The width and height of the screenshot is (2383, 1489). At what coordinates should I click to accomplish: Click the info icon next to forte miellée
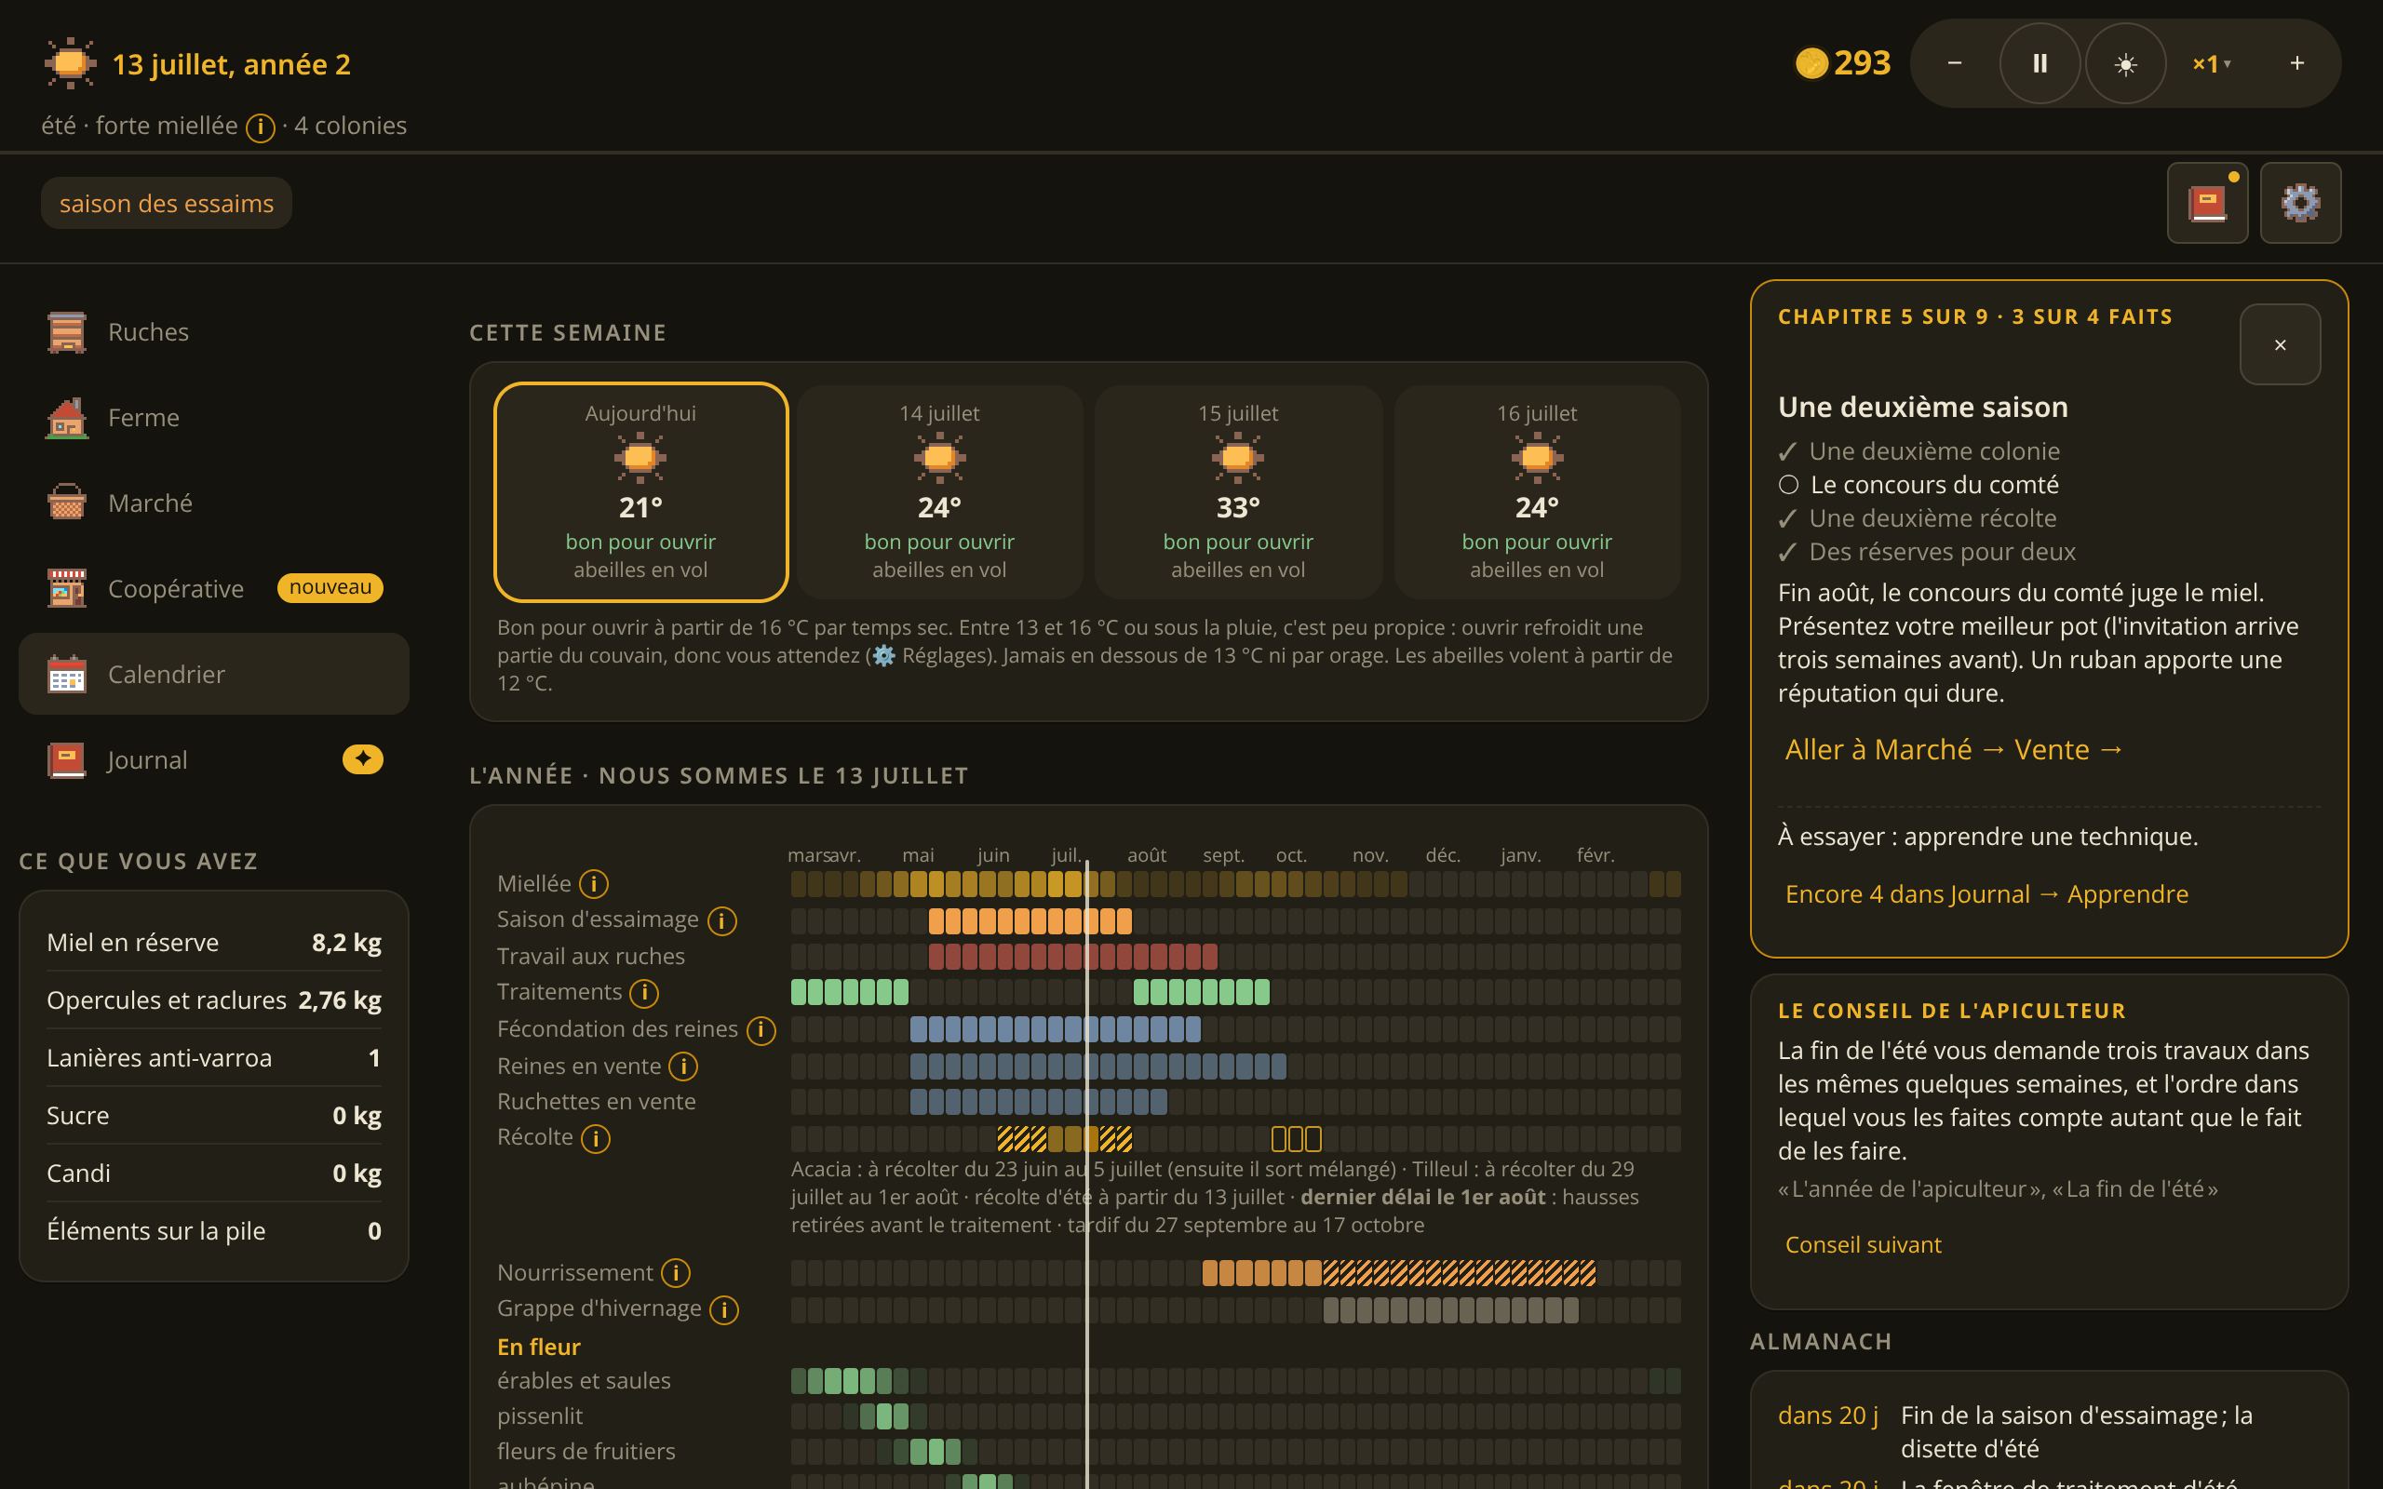coord(260,127)
